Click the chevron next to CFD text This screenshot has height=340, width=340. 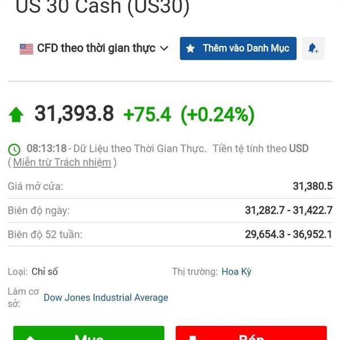(164, 48)
